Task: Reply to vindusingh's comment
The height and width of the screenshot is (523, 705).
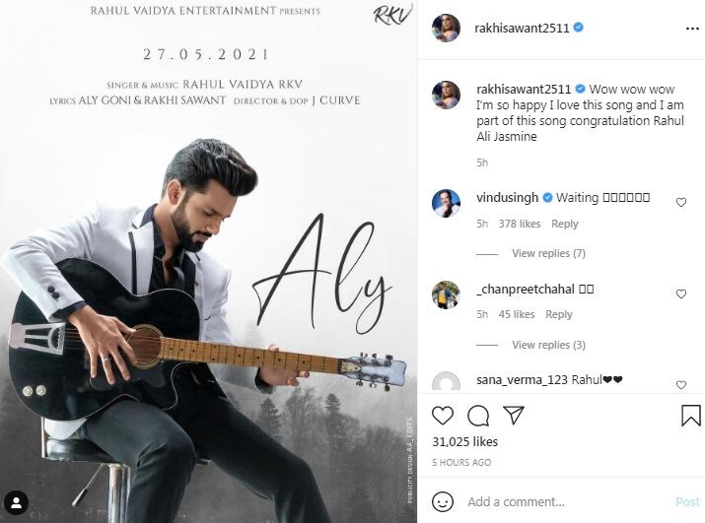Action: 565,224
